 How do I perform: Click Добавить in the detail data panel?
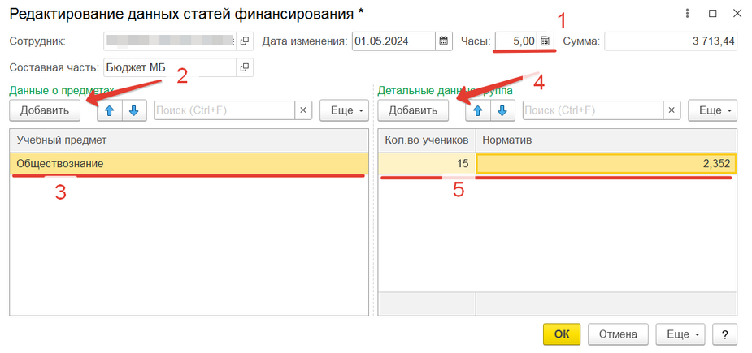pyautogui.click(x=413, y=110)
